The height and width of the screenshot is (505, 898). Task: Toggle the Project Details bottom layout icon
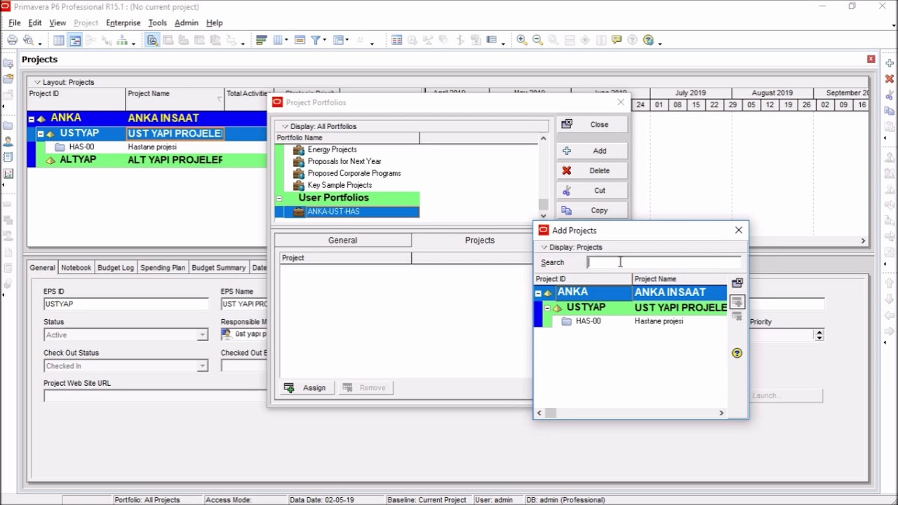pos(152,41)
